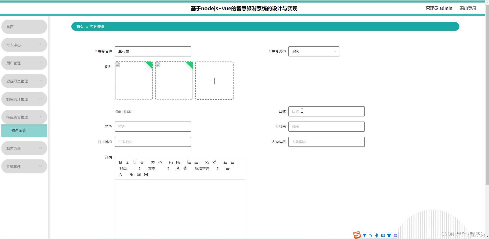
Task: Collapse the 特色美食管理 sidebar menu
Action: click(x=24, y=117)
